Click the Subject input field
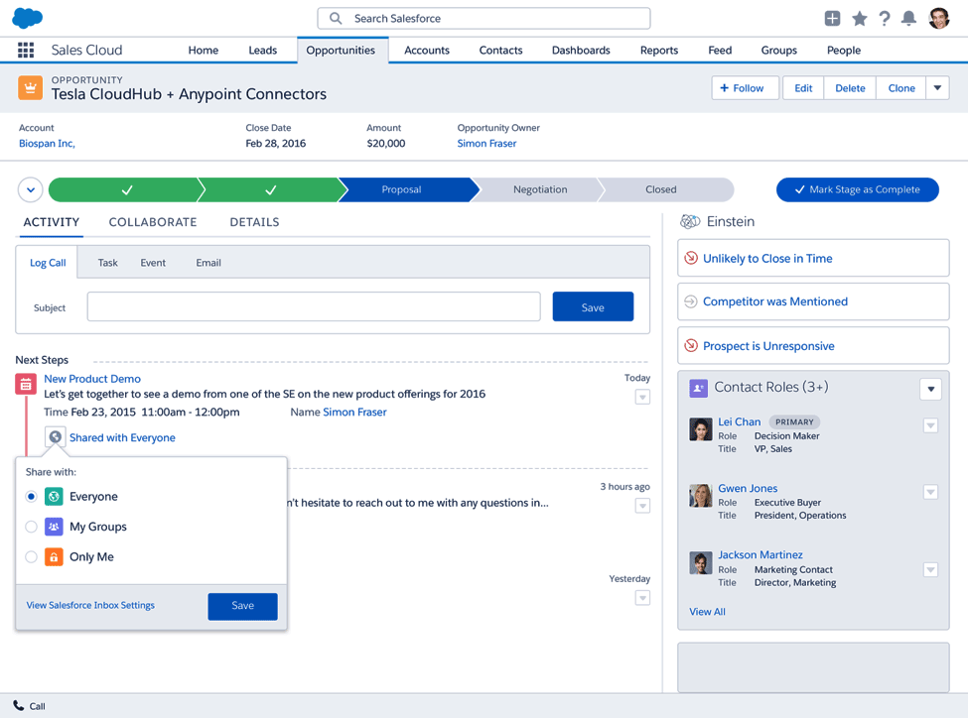Viewport: 968px width, 718px height. [314, 307]
